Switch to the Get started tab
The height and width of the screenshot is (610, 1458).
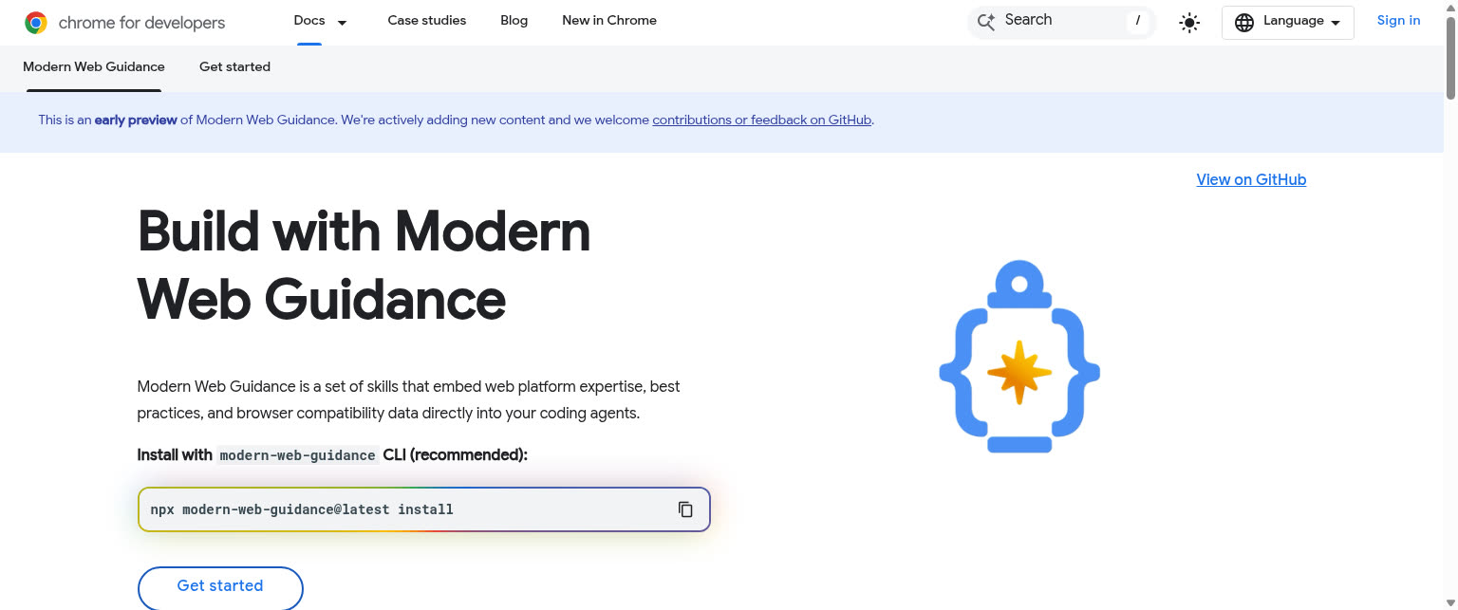point(234,66)
